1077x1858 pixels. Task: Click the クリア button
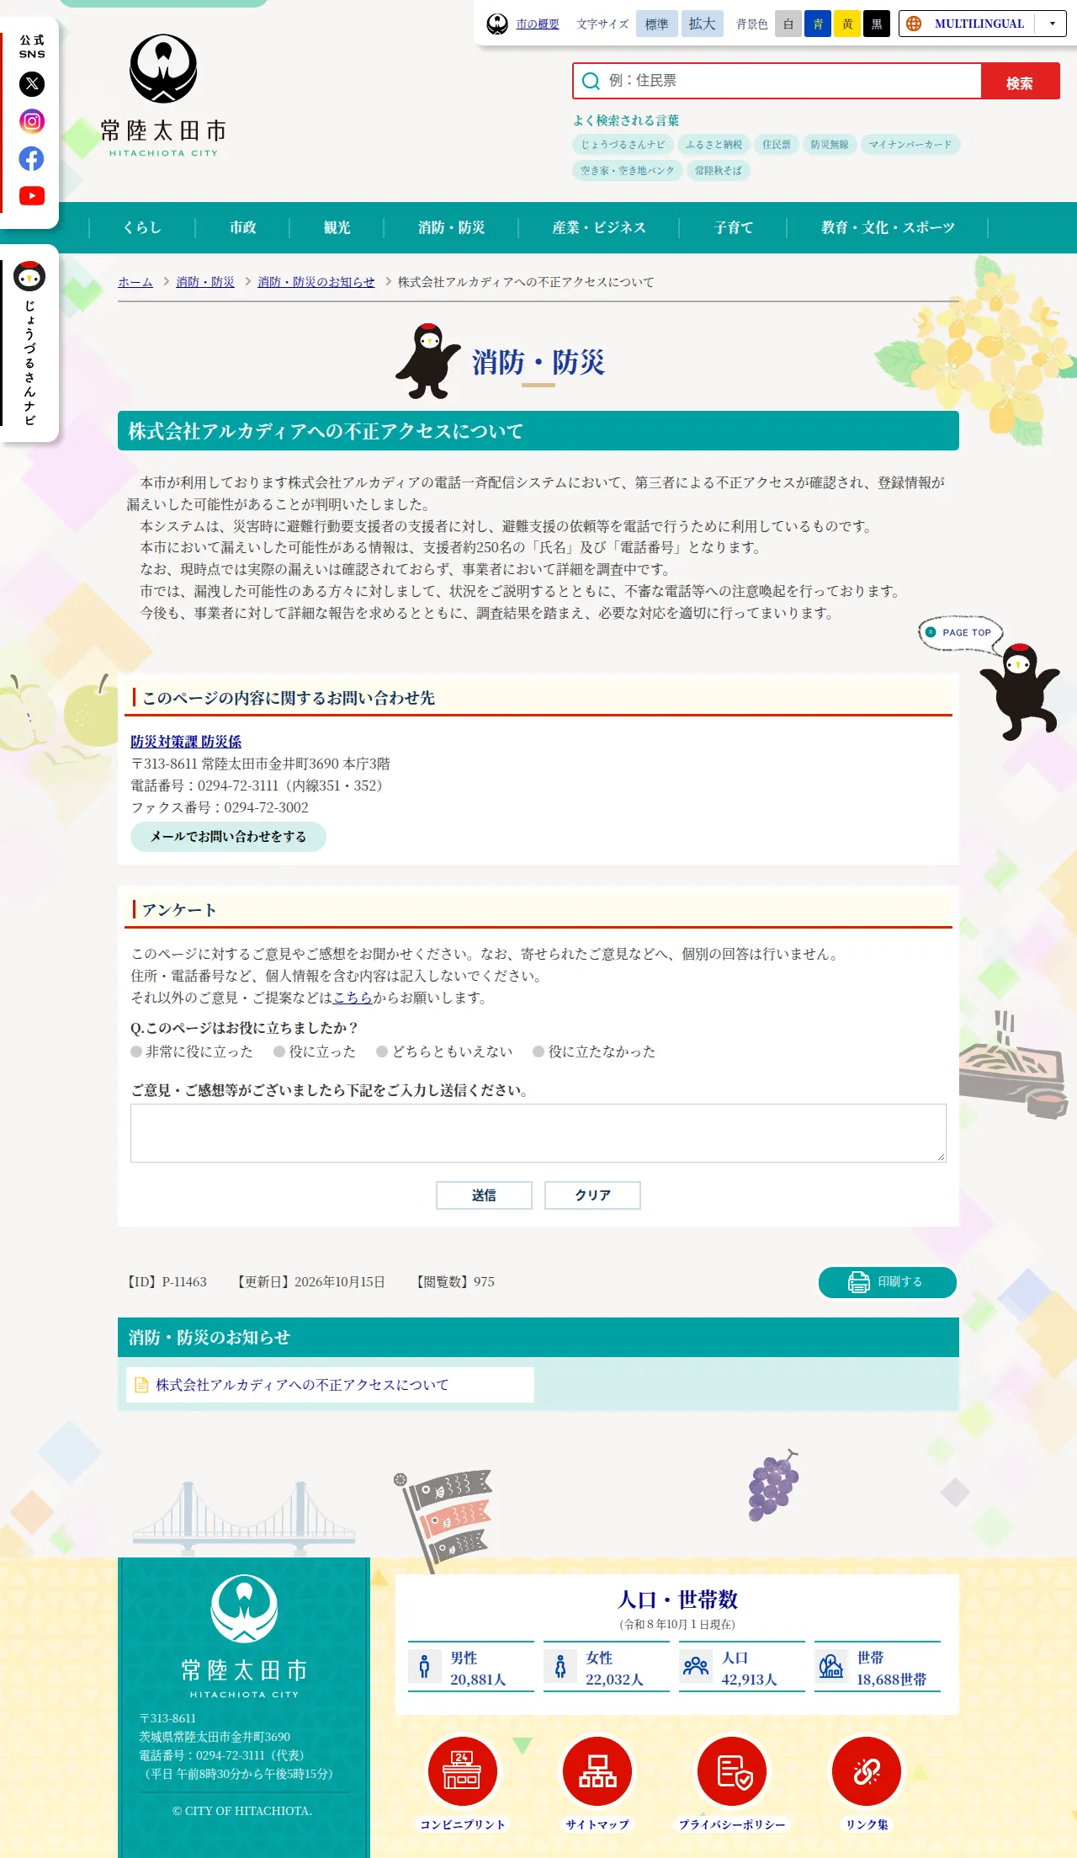click(592, 1195)
